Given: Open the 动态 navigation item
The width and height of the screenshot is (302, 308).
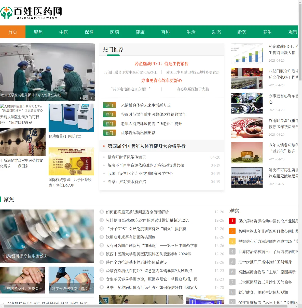Looking at the screenshot, I should pyautogui.click(x=216, y=32).
